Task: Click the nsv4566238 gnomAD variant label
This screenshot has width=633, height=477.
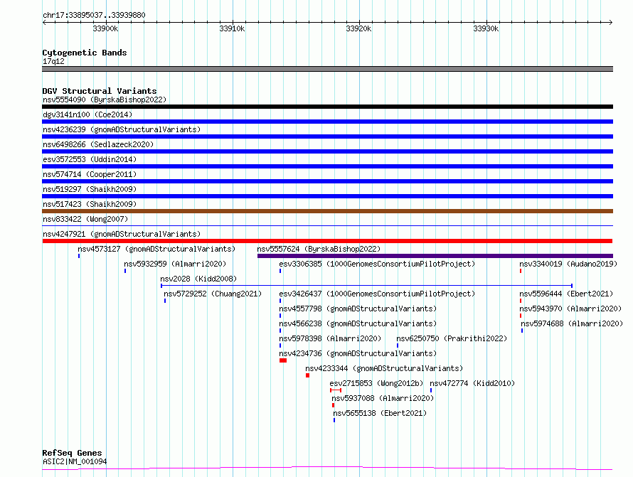Action: [x=358, y=323]
